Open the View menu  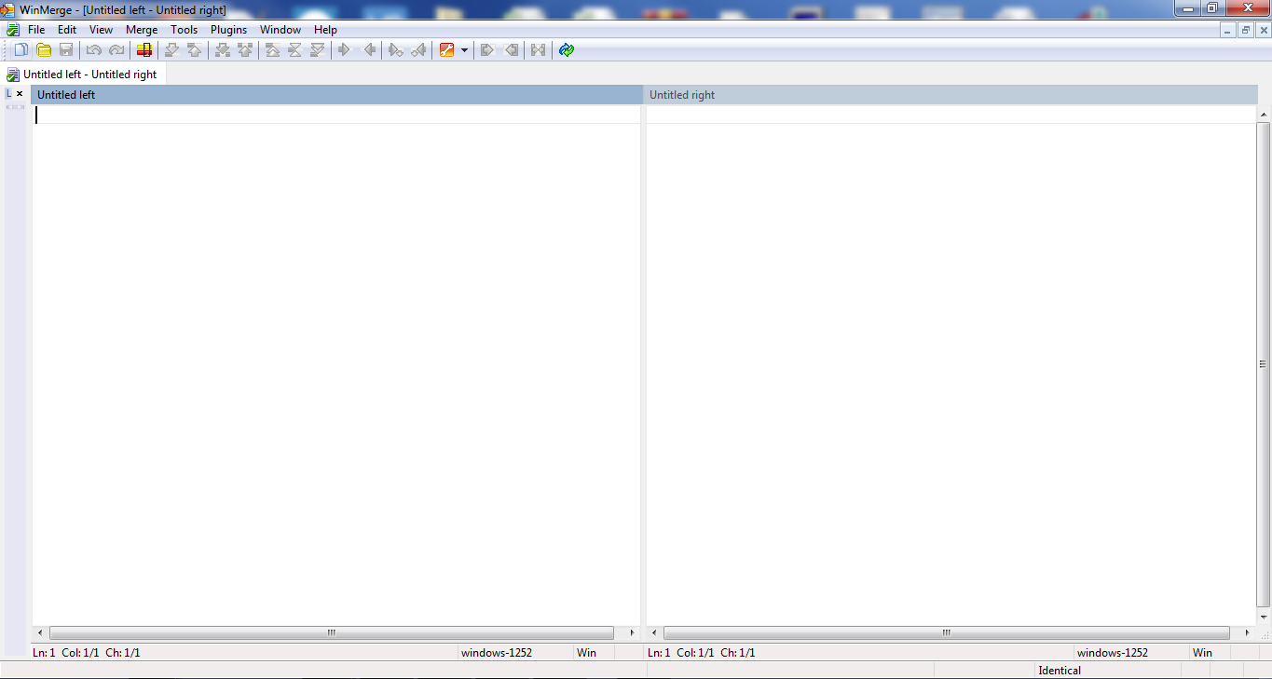(x=101, y=30)
